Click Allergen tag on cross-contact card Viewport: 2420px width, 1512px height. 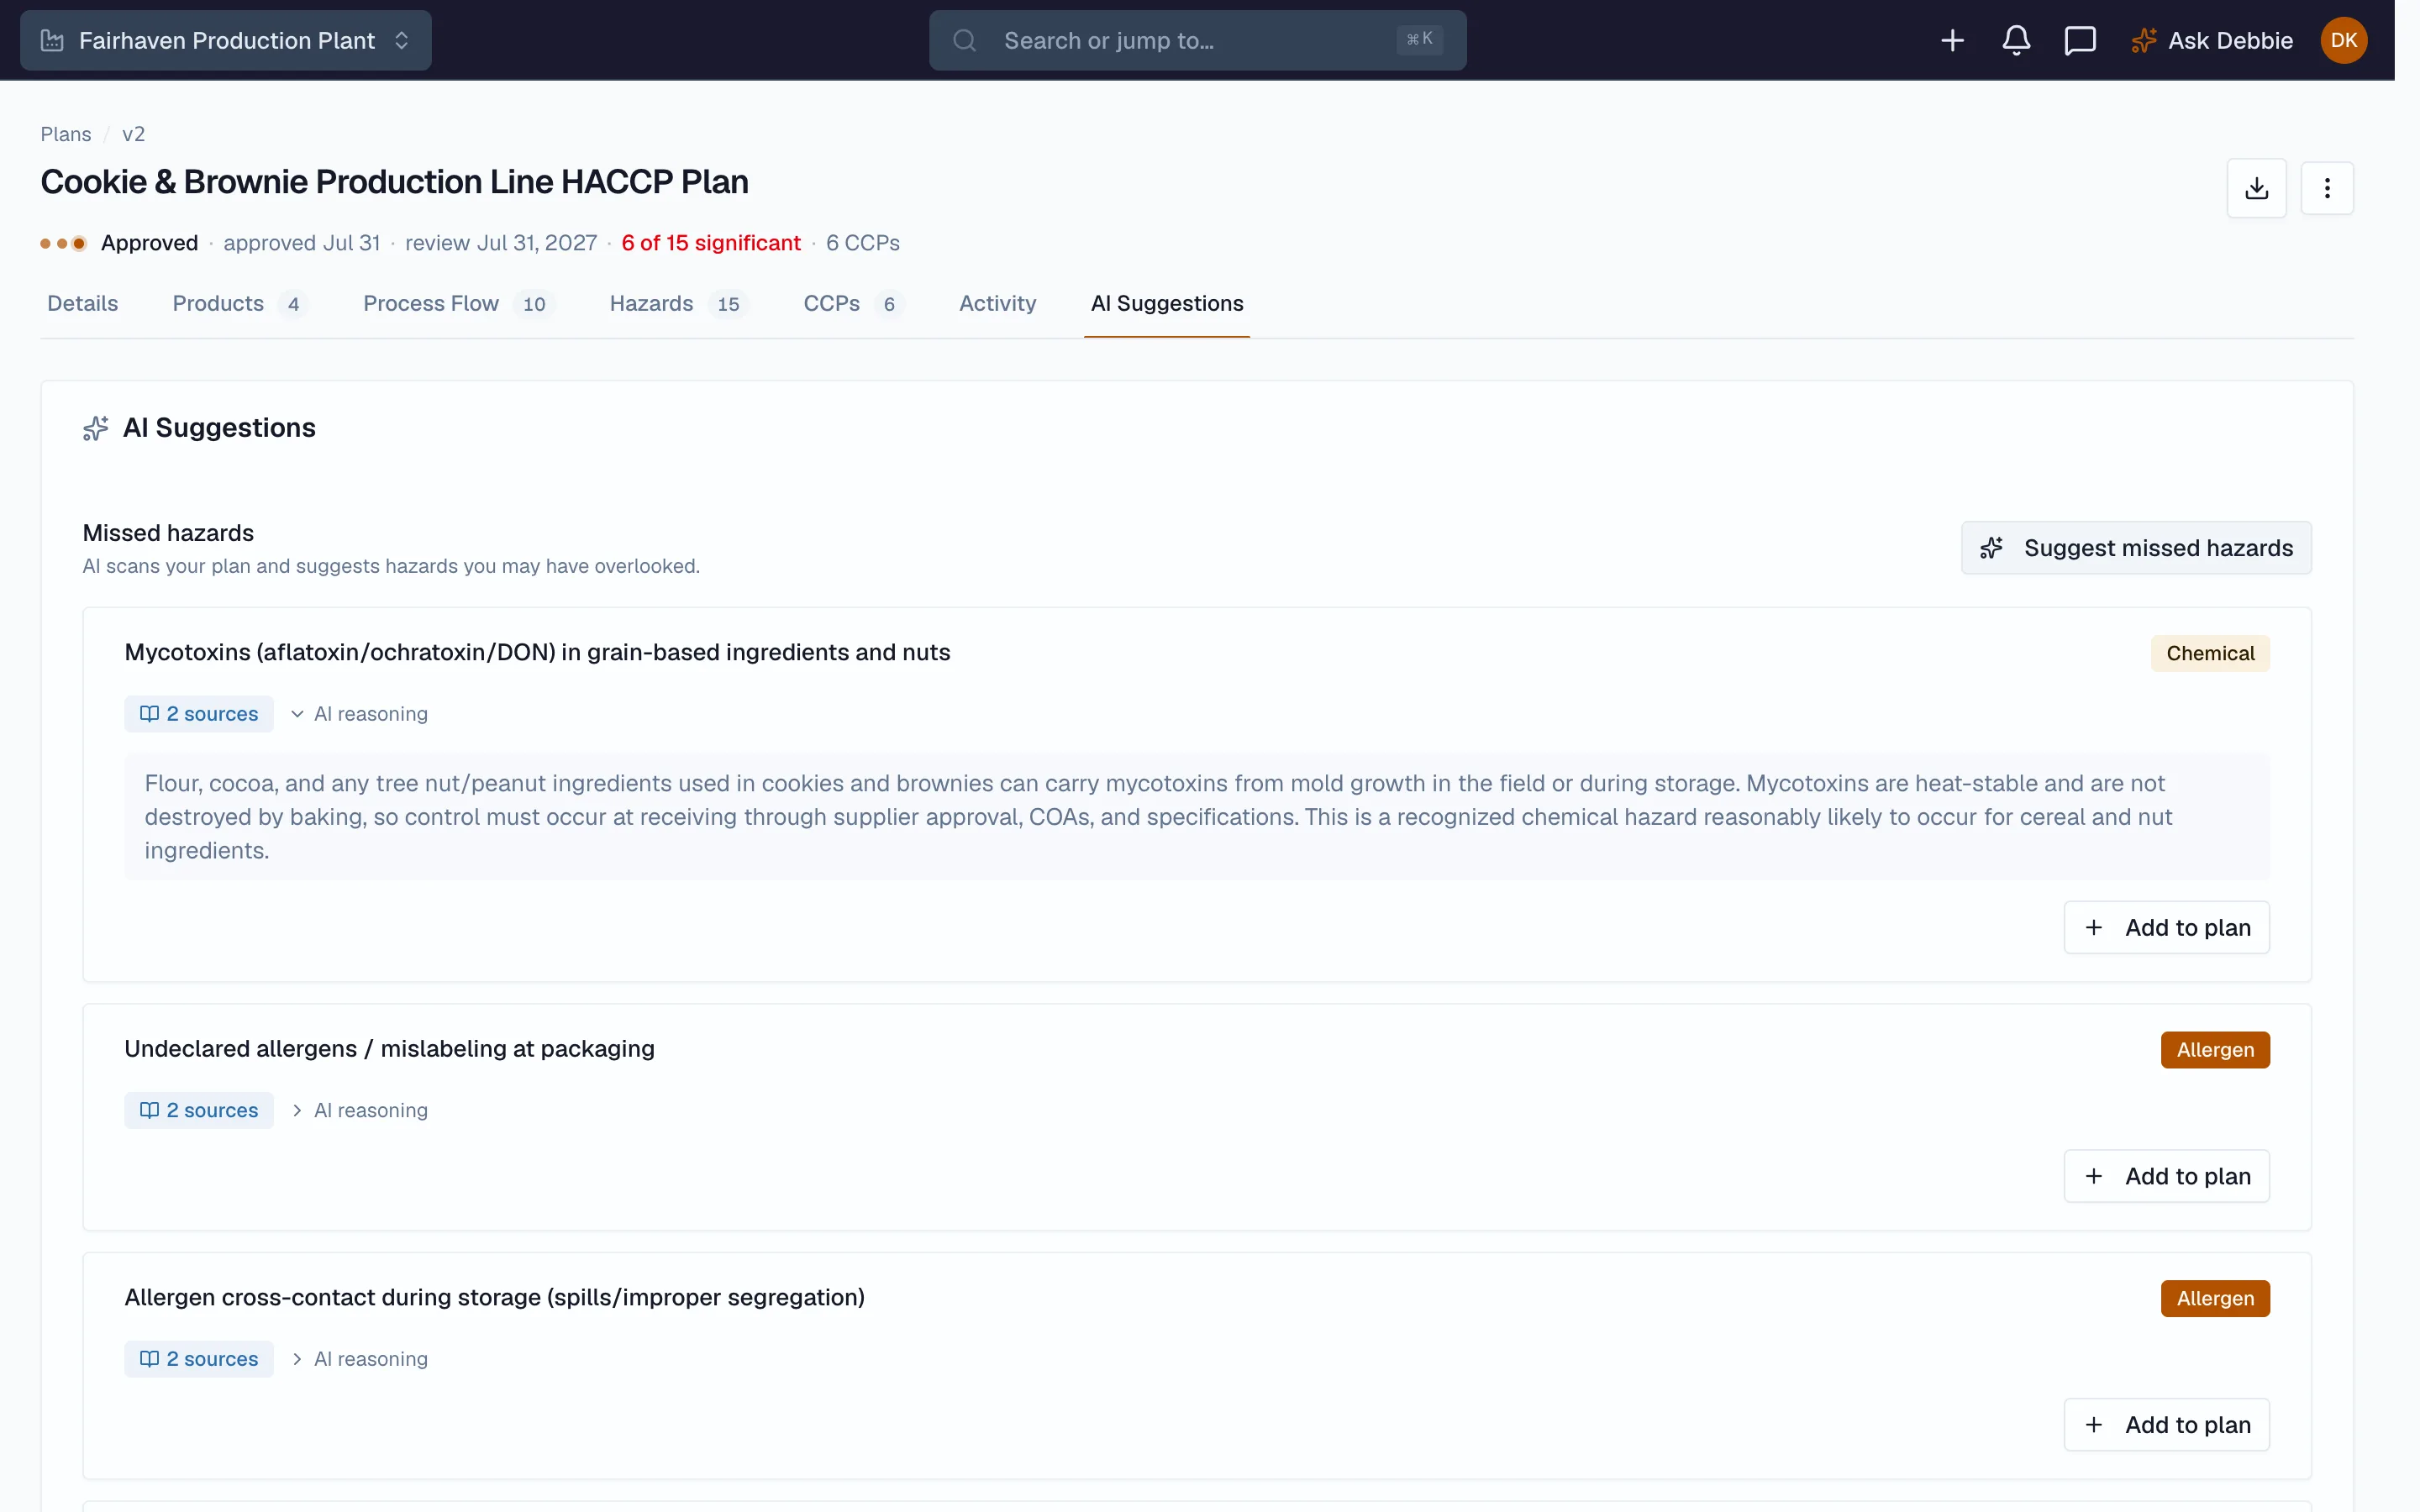(2215, 1299)
